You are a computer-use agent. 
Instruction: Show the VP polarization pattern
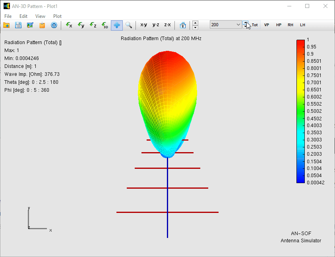click(x=267, y=25)
